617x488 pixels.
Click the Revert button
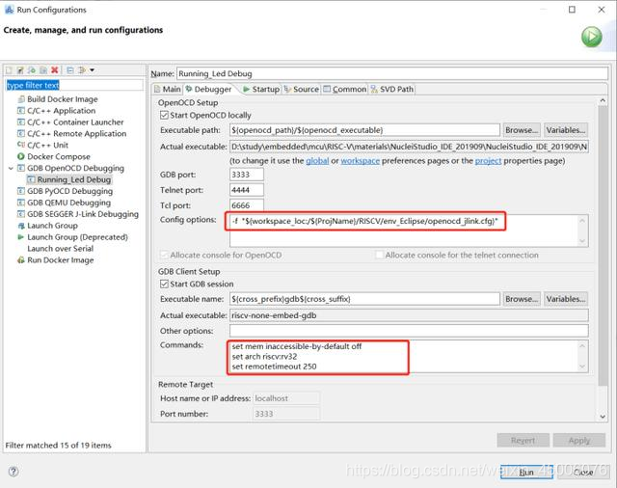pyautogui.click(x=523, y=441)
